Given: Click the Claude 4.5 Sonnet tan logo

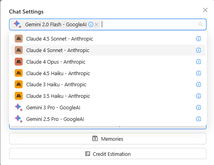Looking at the screenshot, I should pos(19,39).
